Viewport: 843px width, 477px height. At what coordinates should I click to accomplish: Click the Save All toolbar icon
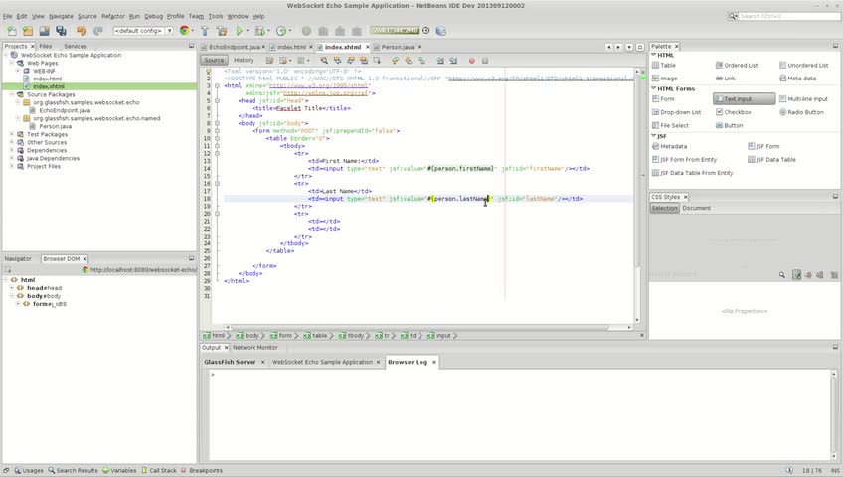[x=63, y=31]
